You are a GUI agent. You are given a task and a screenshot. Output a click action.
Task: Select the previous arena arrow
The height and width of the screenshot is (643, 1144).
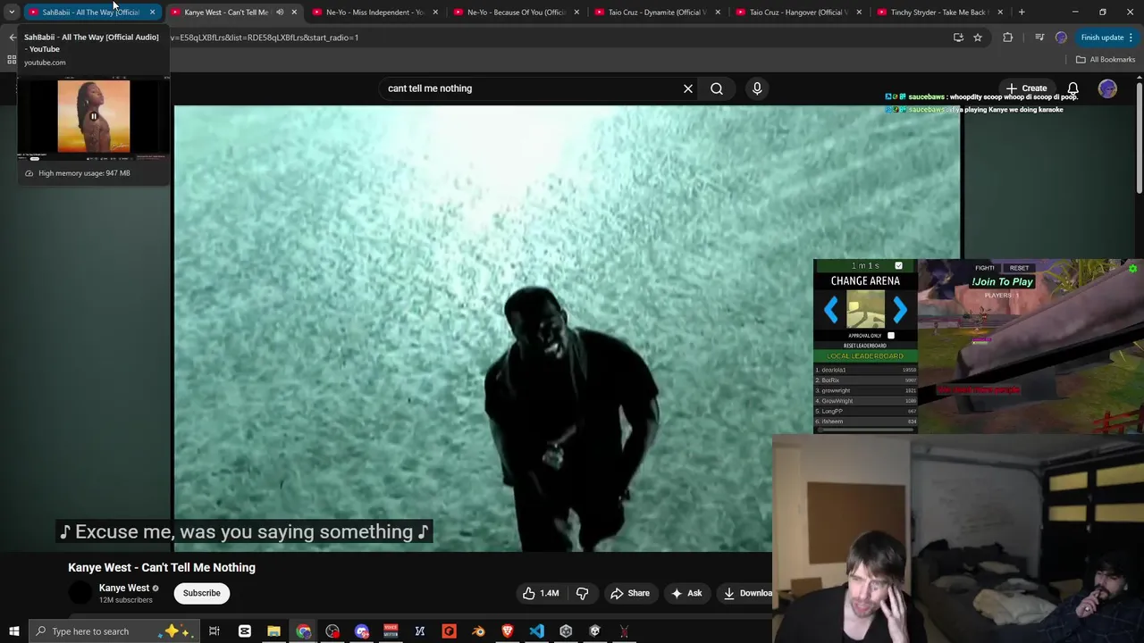[x=831, y=310]
